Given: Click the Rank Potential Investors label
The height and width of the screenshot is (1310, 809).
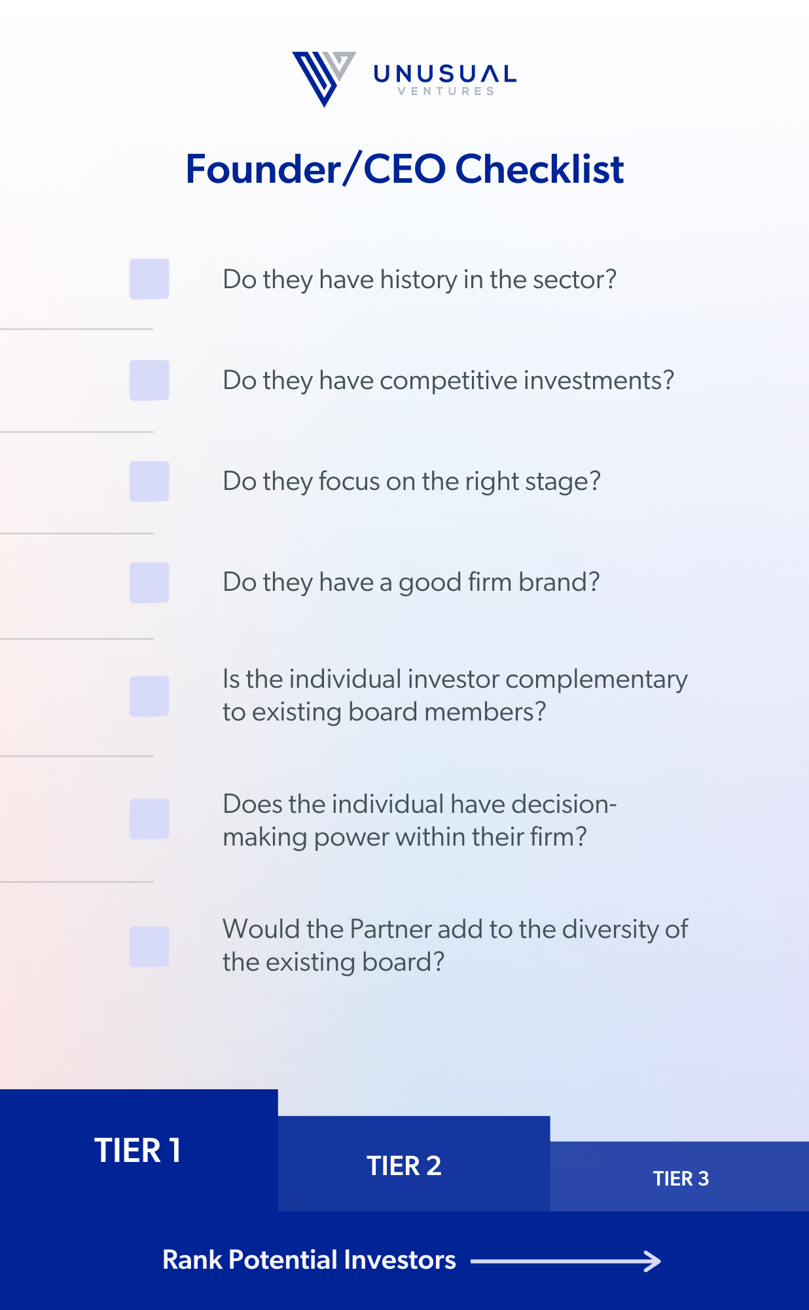Looking at the screenshot, I should (x=309, y=1260).
